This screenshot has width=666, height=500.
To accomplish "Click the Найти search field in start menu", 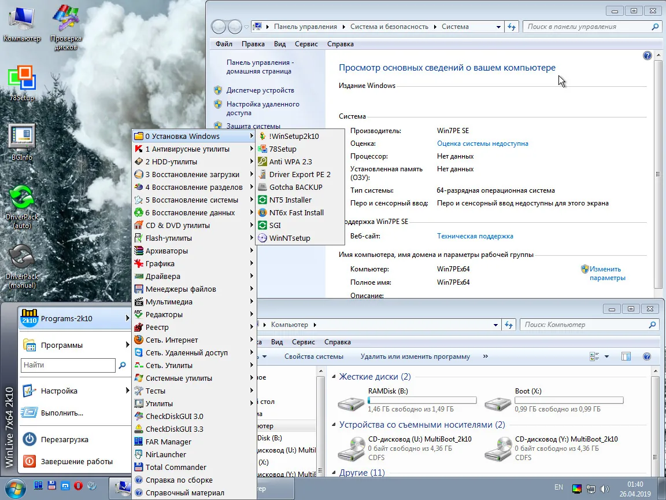I will pos(68,365).
